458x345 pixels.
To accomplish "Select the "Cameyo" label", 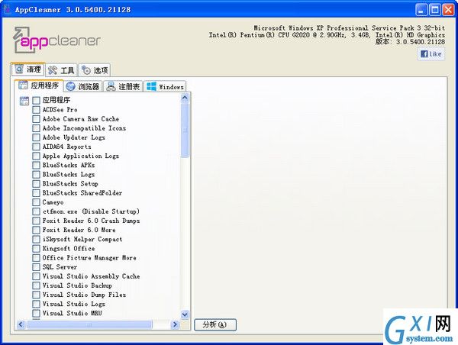I will tap(53, 202).
